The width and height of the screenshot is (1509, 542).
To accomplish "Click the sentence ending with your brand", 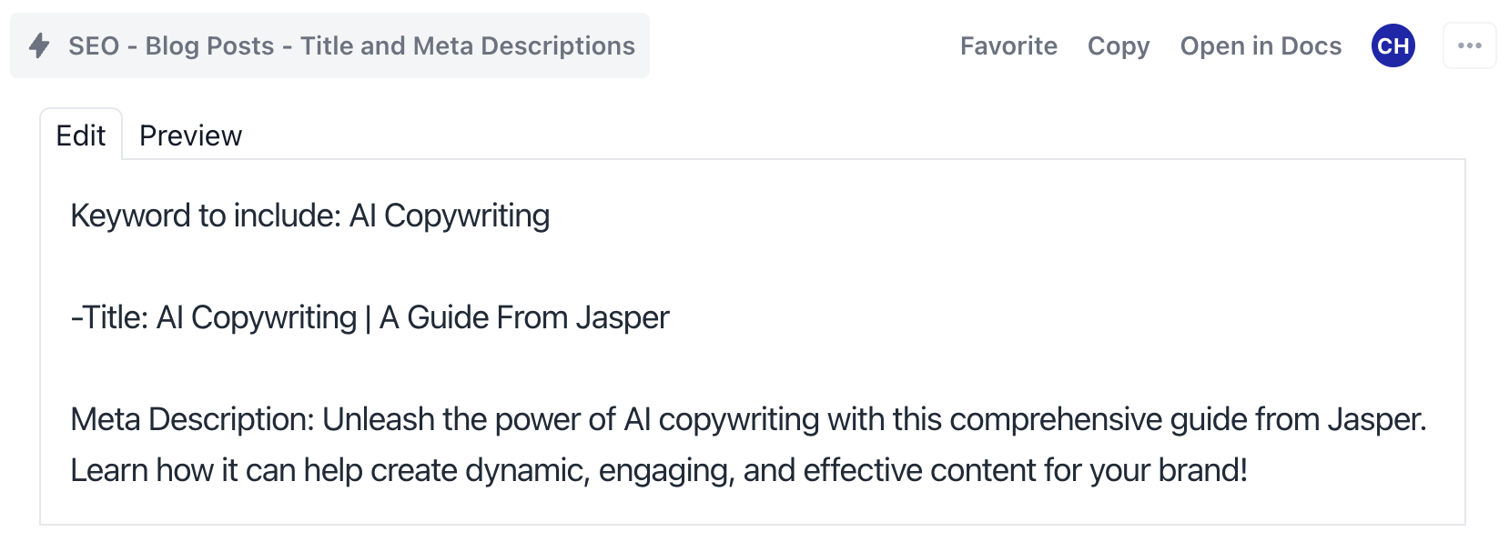I will (660, 470).
